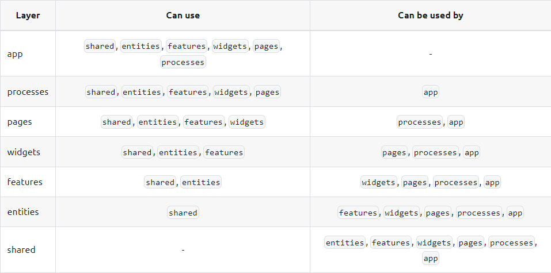Image resolution: width=551 pixels, height=273 pixels.
Task: Click 'shared' tag in entities row
Action: click(183, 213)
